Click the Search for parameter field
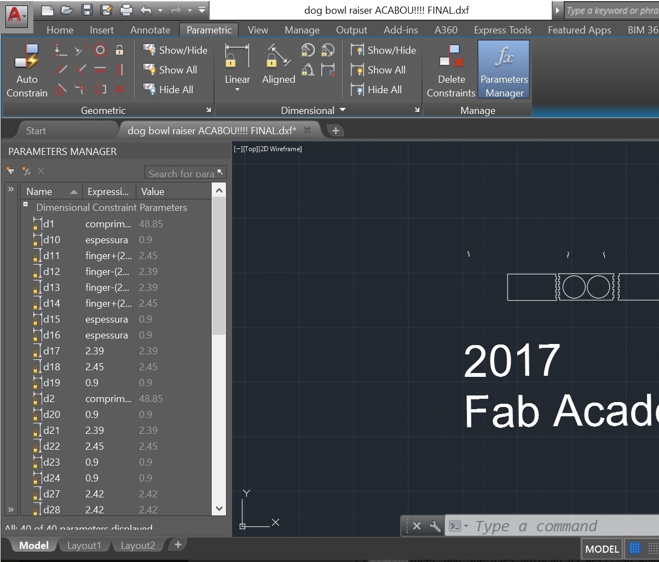The image size is (659, 562). pos(185,173)
